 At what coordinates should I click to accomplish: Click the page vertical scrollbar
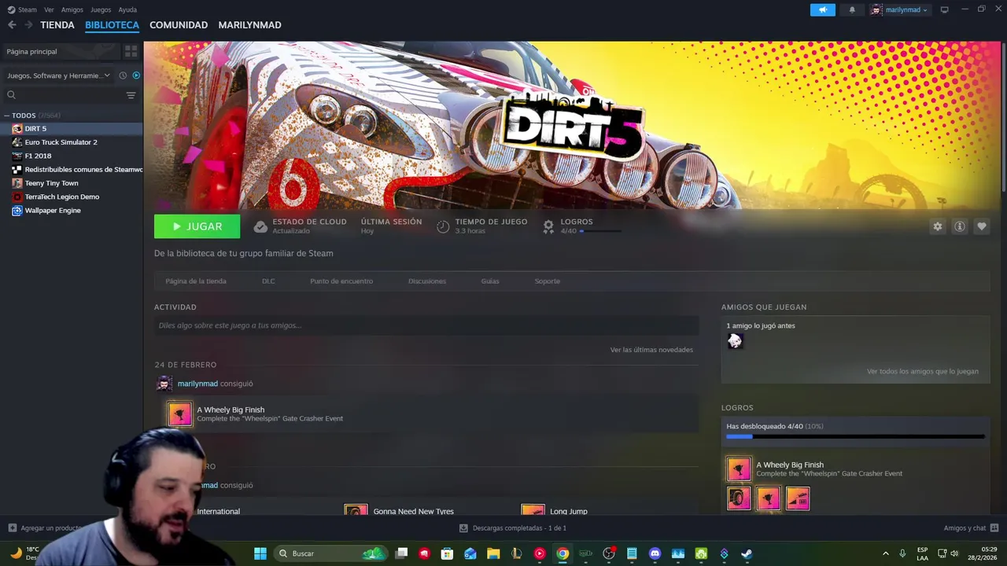pos(1004,118)
